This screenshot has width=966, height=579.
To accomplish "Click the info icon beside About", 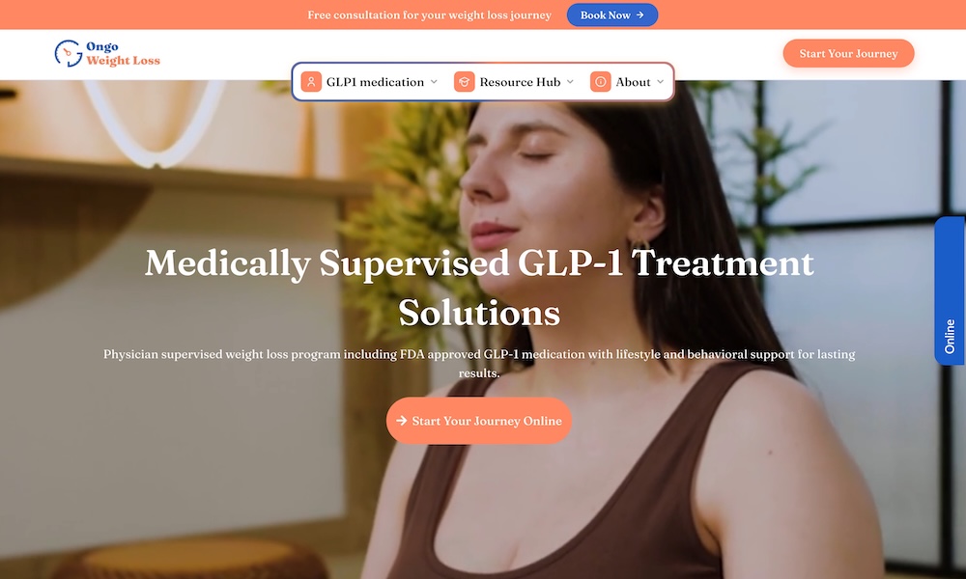I will pos(601,82).
